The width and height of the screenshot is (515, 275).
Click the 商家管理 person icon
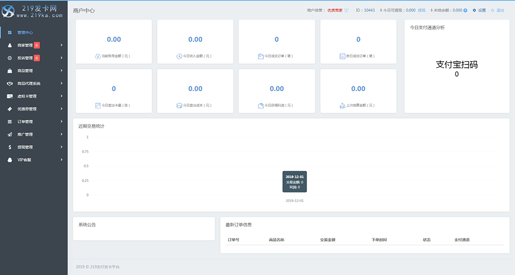click(10, 45)
